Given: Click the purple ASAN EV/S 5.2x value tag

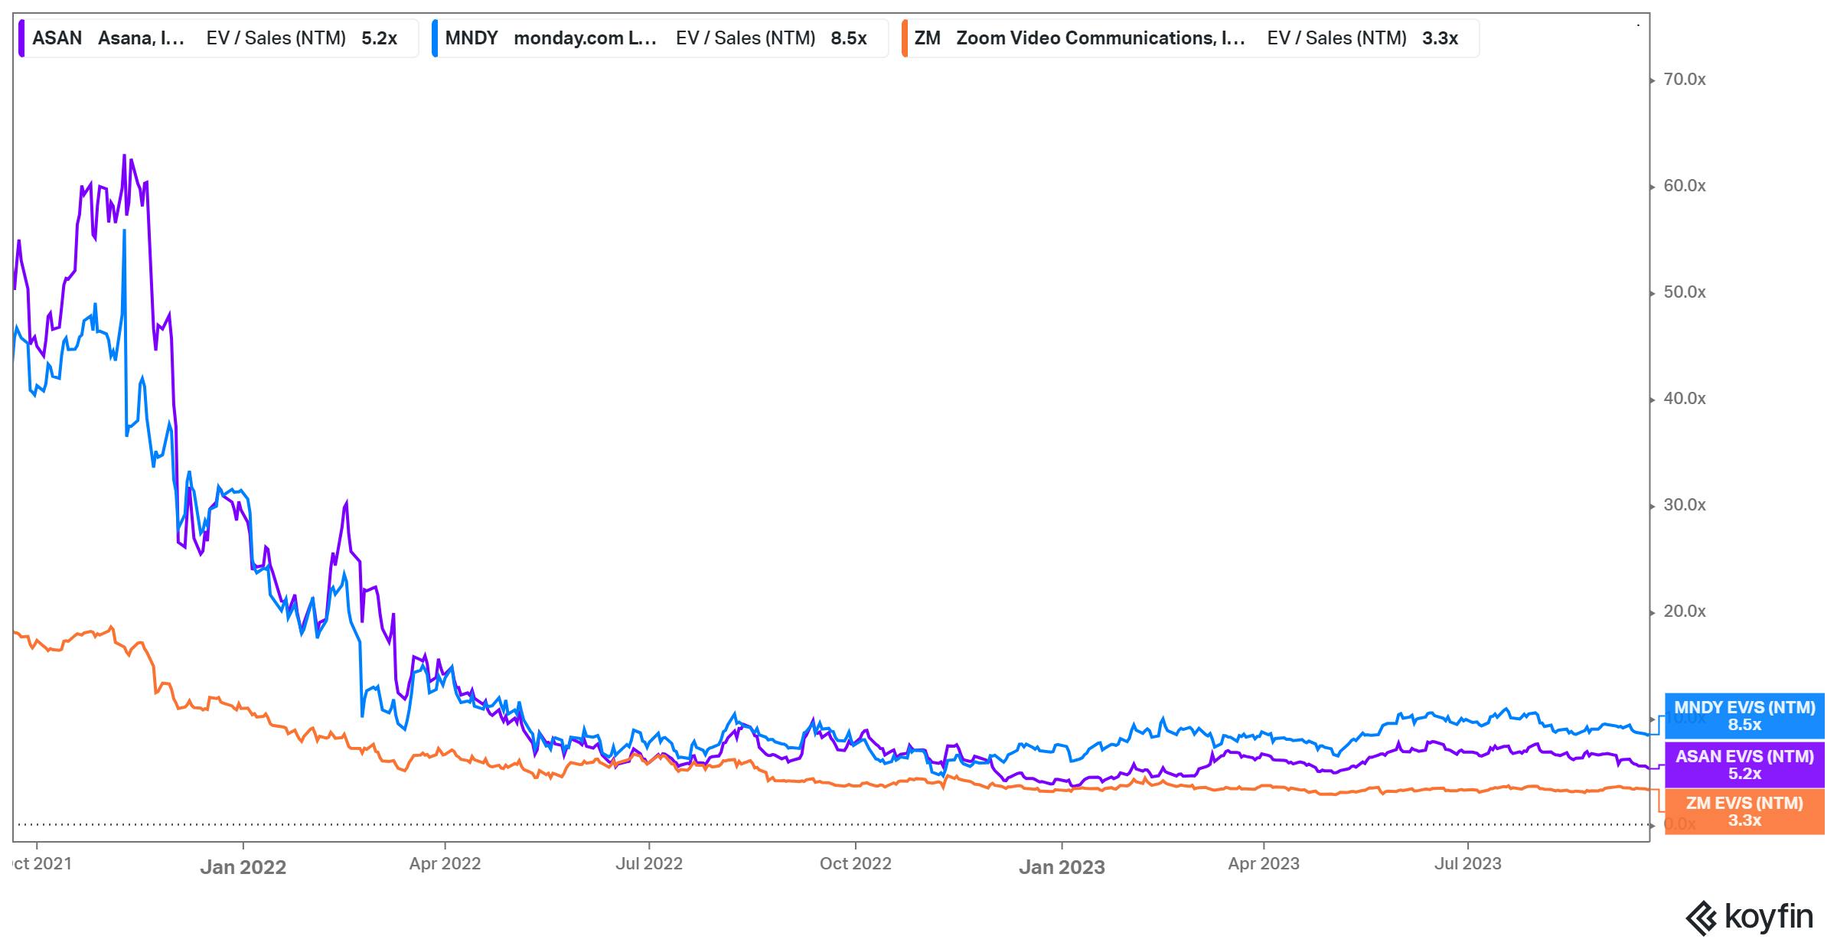Looking at the screenshot, I should pyautogui.click(x=1744, y=765).
